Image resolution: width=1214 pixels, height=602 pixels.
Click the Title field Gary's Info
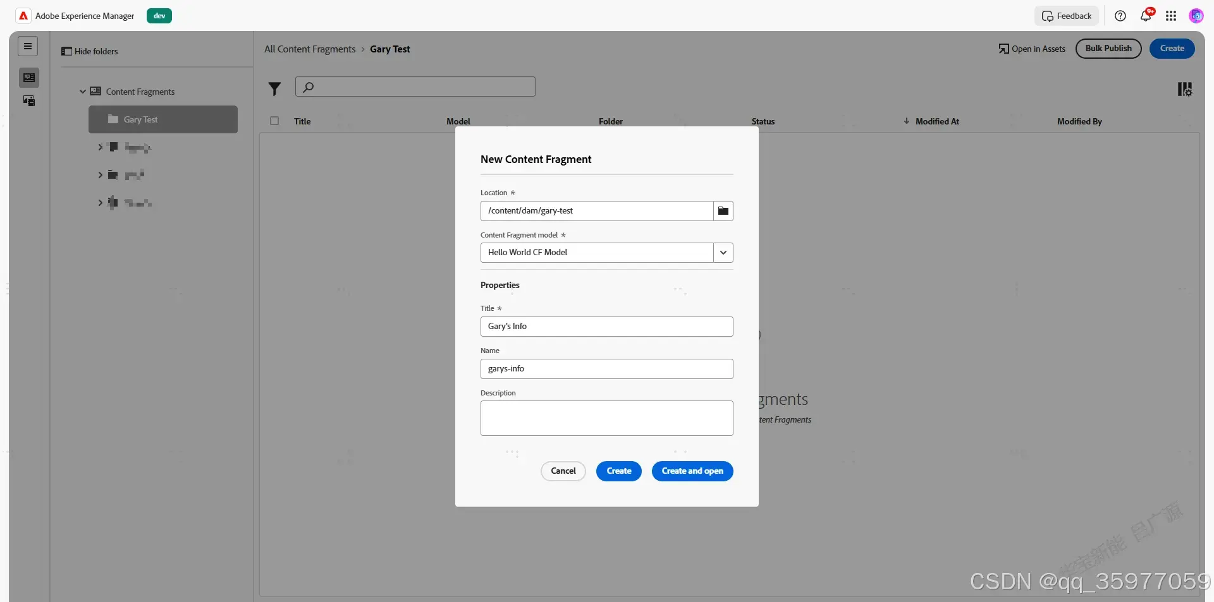607,327
